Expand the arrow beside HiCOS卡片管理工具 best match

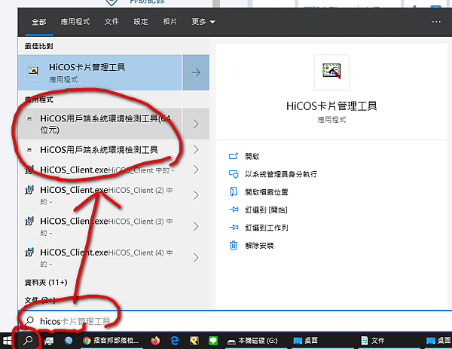pos(196,72)
